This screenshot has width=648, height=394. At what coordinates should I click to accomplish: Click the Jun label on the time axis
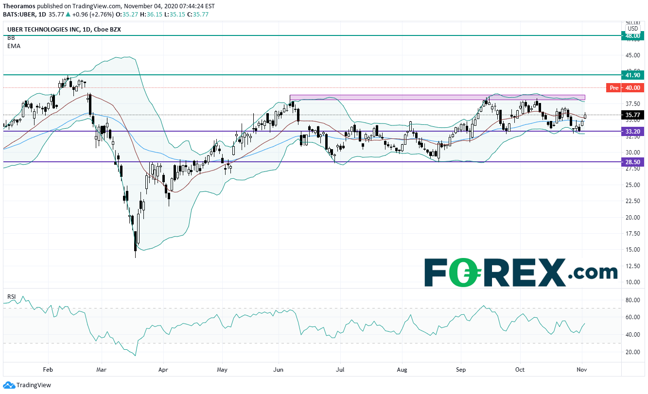279,370
